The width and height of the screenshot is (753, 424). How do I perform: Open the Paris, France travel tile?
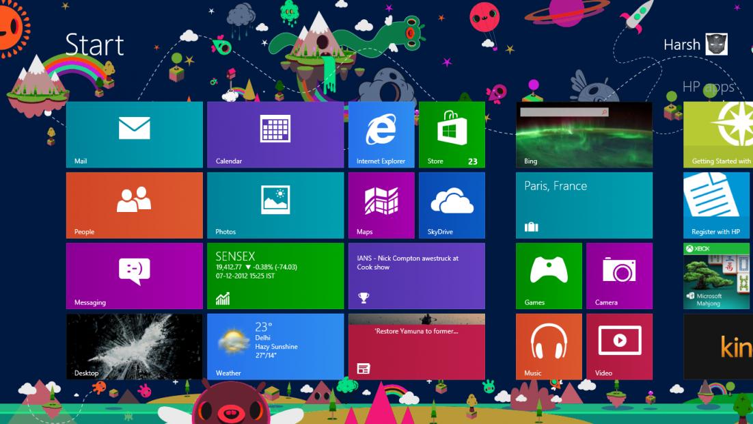584,205
